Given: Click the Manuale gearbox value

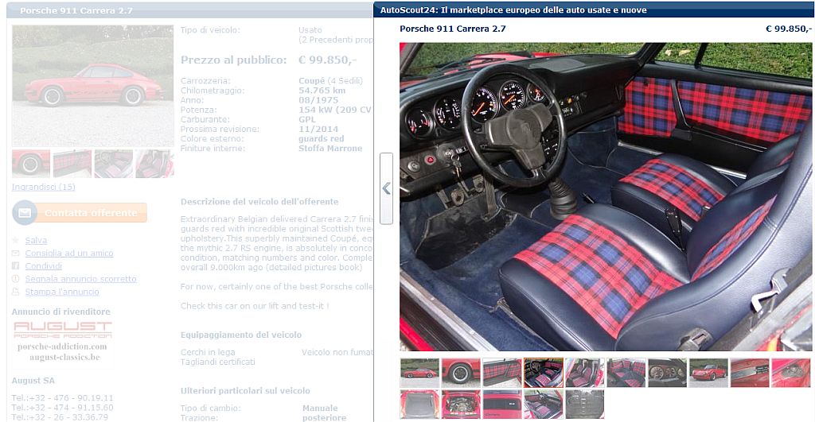Looking at the screenshot, I should click(x=320, y=408).
